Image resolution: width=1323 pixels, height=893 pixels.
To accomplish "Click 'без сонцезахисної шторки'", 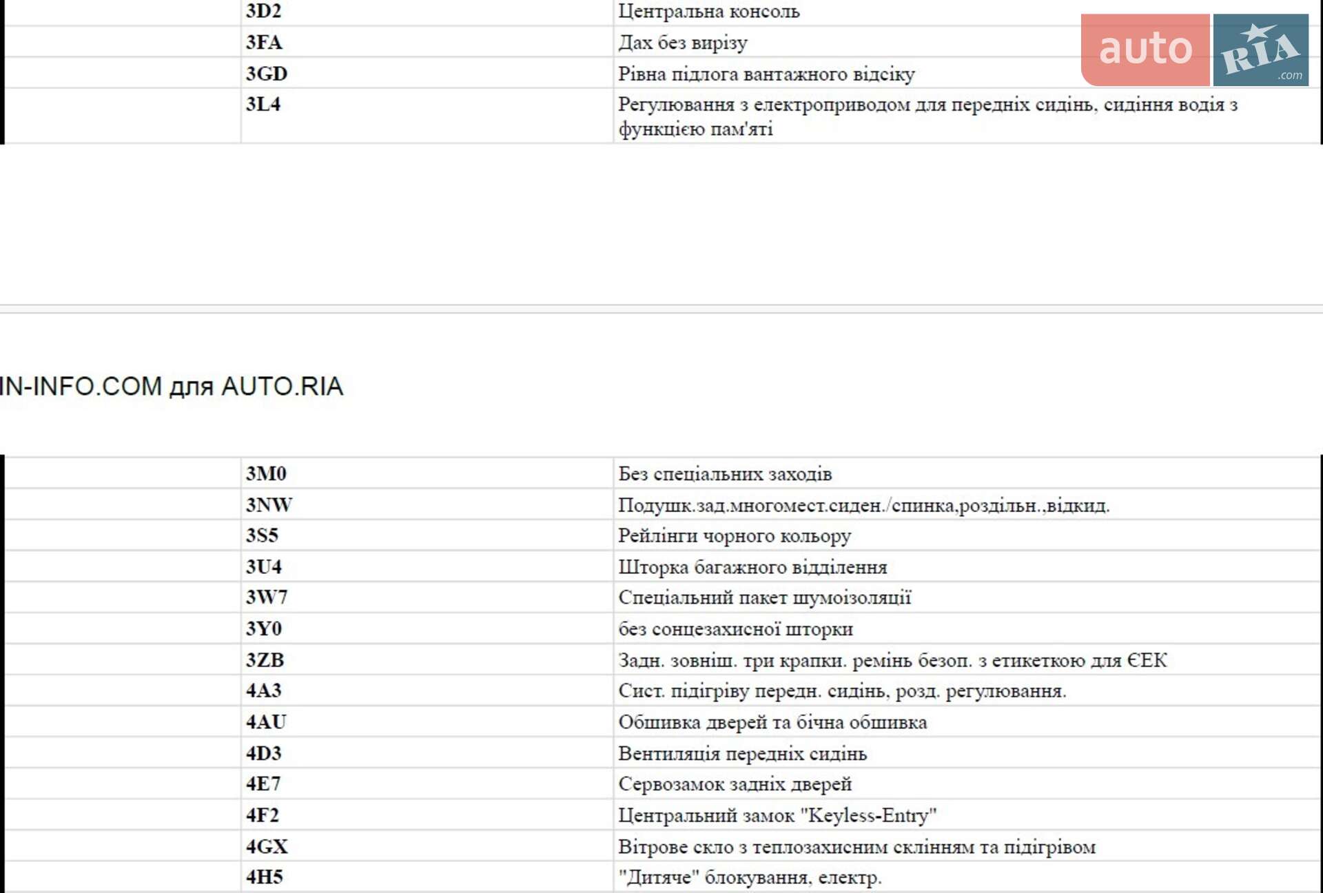I will point(735,629).
